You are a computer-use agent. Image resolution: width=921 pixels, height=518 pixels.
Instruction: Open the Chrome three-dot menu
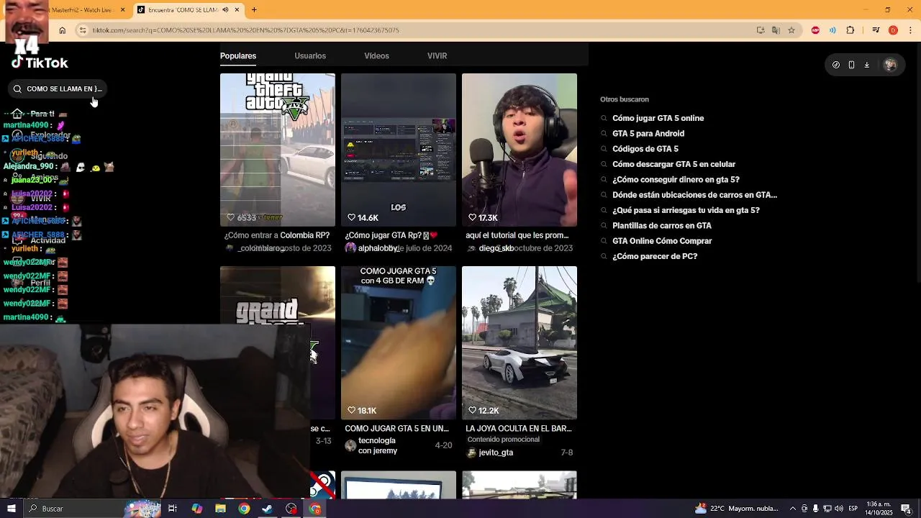click(x=910, y=30)
